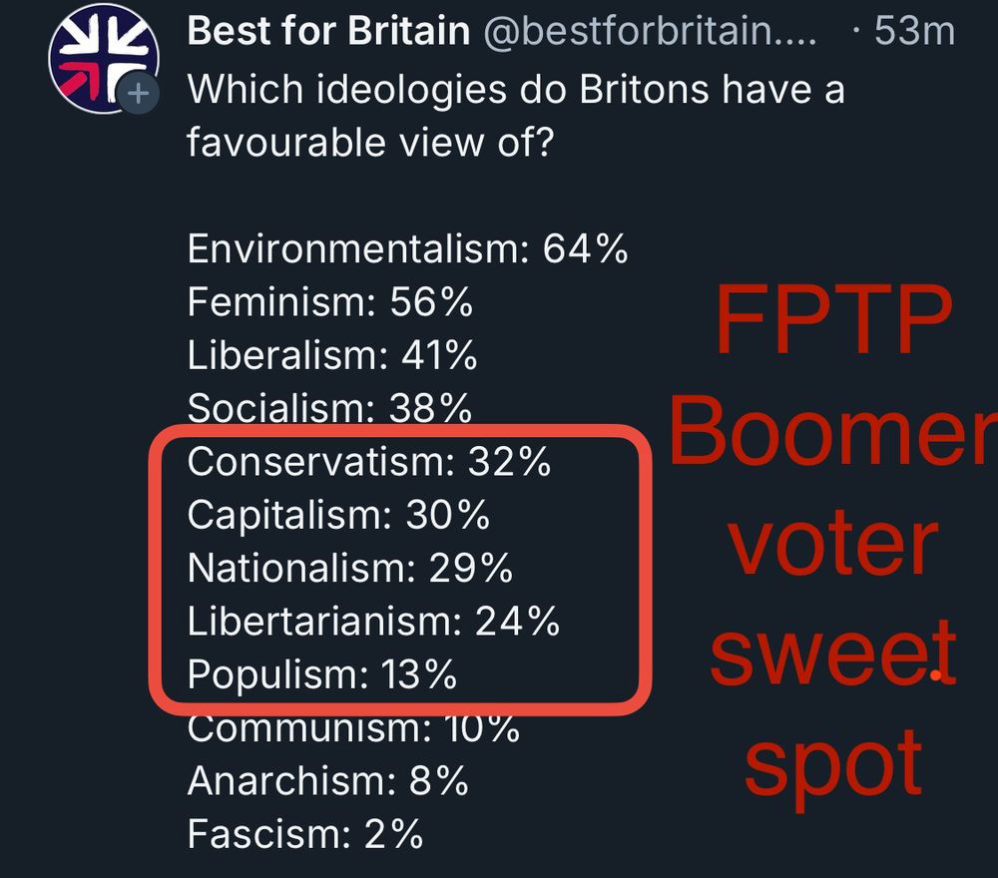This screenshot has height=878, width=998.
Task: Click the Anarchism: 8% line
Action: point(327,780)
